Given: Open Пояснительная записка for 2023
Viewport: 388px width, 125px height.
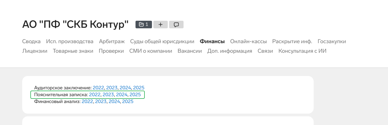Looking at the screenshot, I should click(x=108, y=95).
